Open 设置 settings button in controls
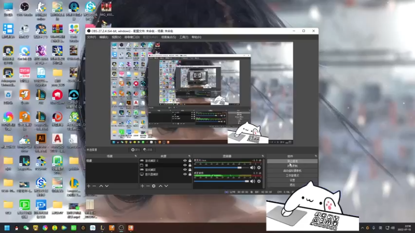Viewport: 415px width, 233px height. pos(292,180)
